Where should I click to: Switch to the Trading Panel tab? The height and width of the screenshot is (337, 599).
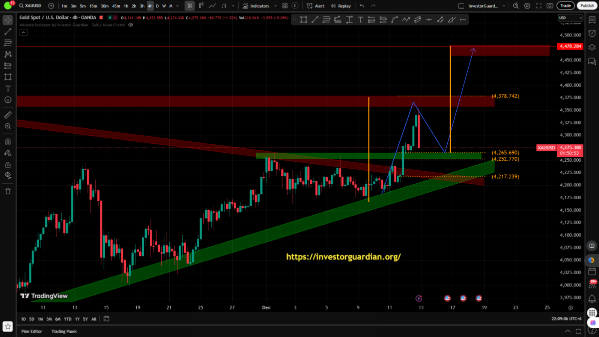coord(64,332)
